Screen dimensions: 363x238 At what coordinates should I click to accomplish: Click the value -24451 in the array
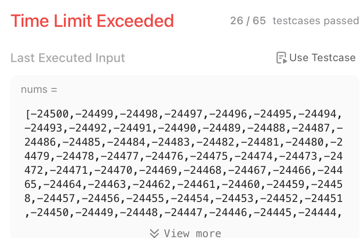coord(323,198)
